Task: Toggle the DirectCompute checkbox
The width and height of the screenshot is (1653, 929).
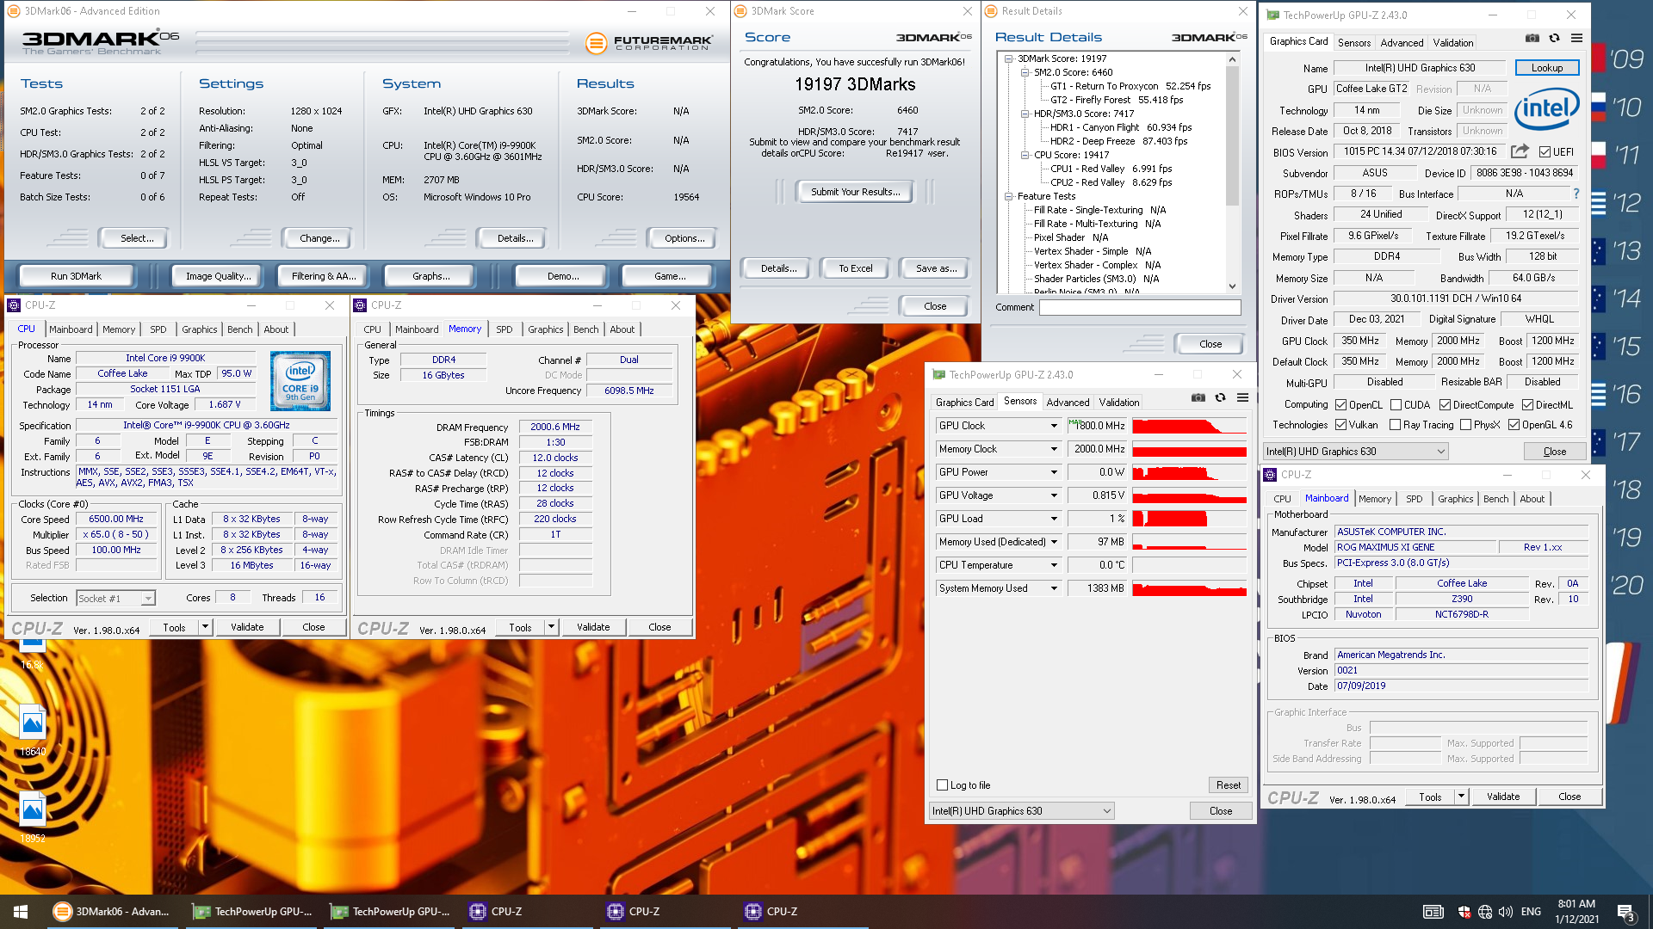Action: 1445,405
